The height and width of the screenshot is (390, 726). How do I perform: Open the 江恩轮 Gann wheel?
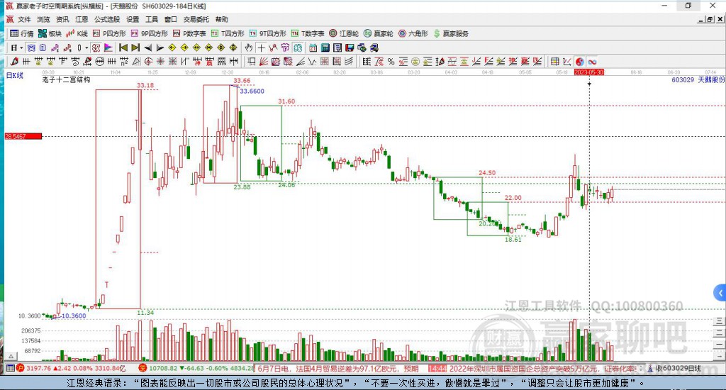click(x=344, y=33)
